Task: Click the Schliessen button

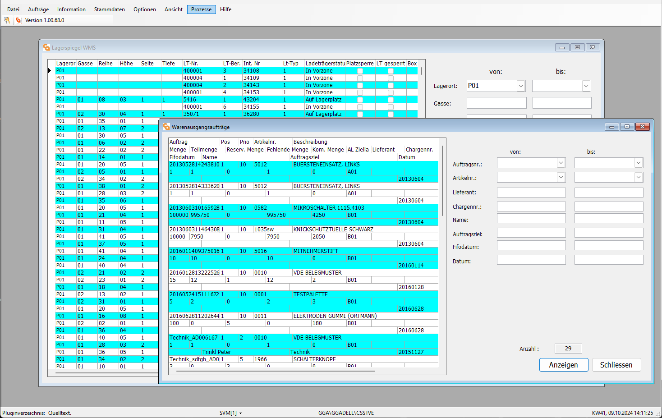Action: click(x=616, y=365)
